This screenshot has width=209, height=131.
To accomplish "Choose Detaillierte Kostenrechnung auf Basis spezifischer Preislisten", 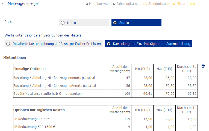I will tap(8, 44).
